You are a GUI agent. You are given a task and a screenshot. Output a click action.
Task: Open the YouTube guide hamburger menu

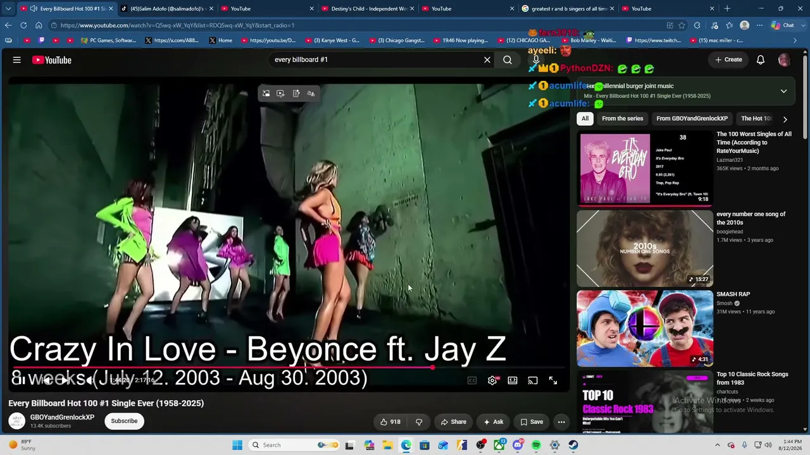tap(17, 60)
